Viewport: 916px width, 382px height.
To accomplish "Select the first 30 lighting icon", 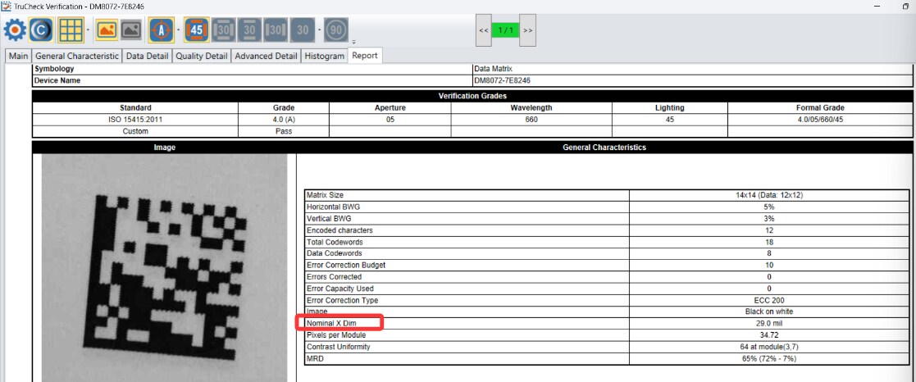I will (223, 30).
